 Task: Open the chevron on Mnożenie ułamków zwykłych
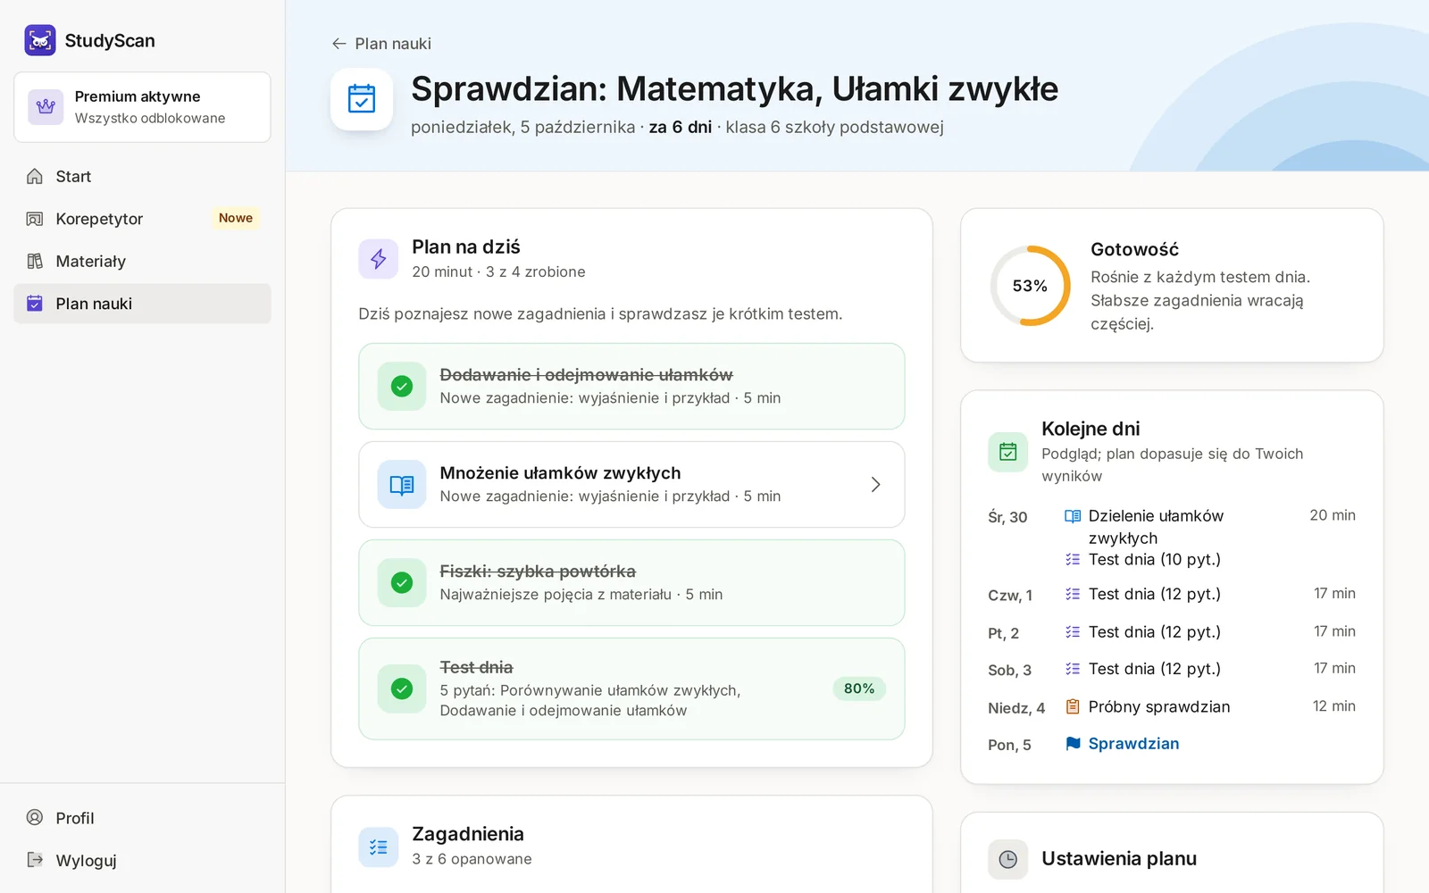(x=876, y=484)
